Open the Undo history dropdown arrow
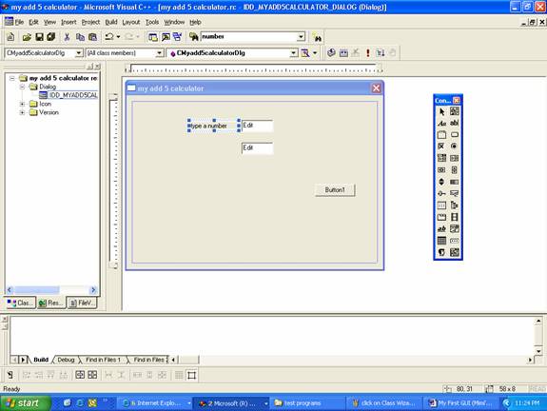This screenshot has width=547, height=411. [x=118, y=37]
